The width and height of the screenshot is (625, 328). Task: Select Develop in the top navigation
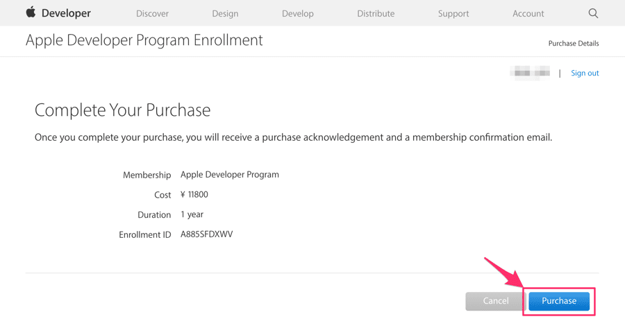tap(297, 13)
